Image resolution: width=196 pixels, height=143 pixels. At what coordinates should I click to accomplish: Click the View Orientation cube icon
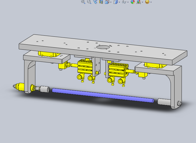[x=107, y=2]
